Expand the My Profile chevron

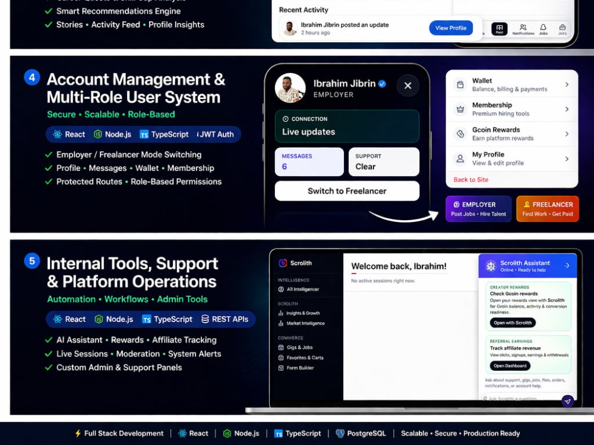[567, 159]
